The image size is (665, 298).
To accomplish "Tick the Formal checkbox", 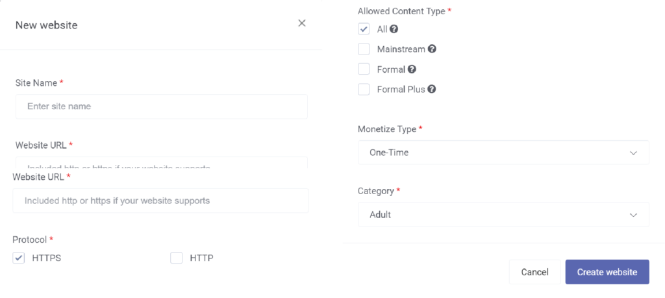I will click(364, 69).
